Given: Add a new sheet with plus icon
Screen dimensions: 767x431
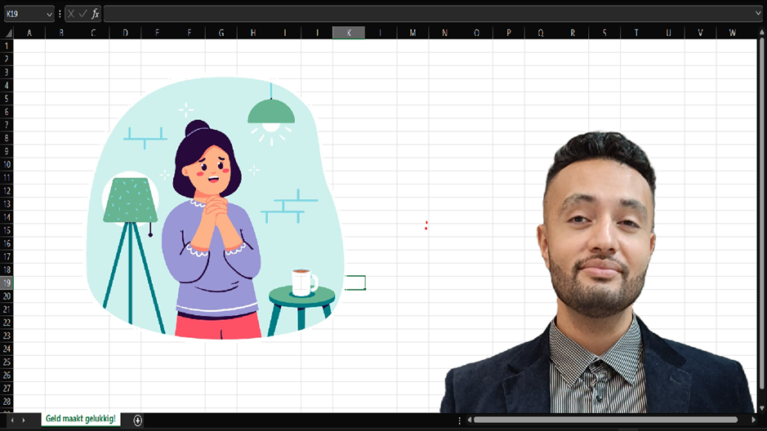Looking at the screenshot, I should tap(138, 420).
